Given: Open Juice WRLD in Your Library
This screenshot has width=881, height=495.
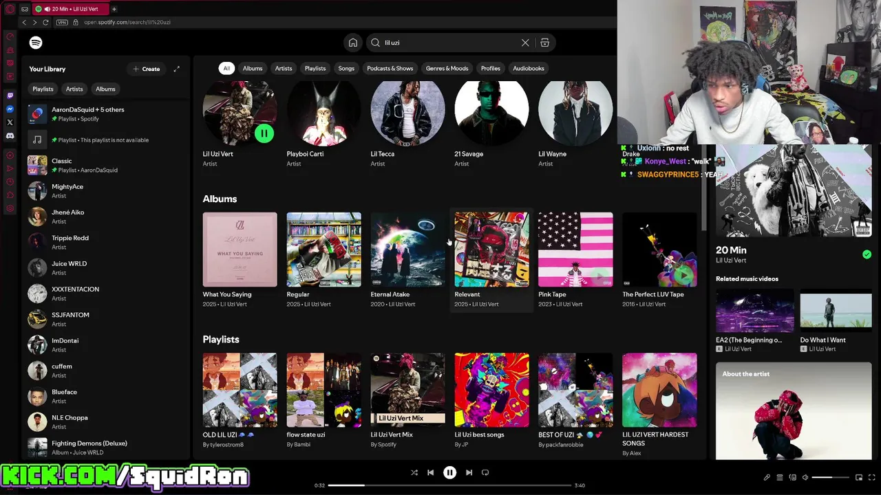Looking at the screenshot, I should coord(107,267).
